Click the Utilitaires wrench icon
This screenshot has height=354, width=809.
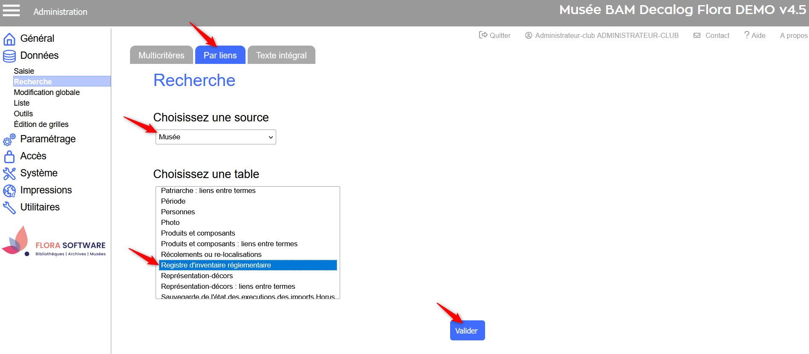point(9,207)
